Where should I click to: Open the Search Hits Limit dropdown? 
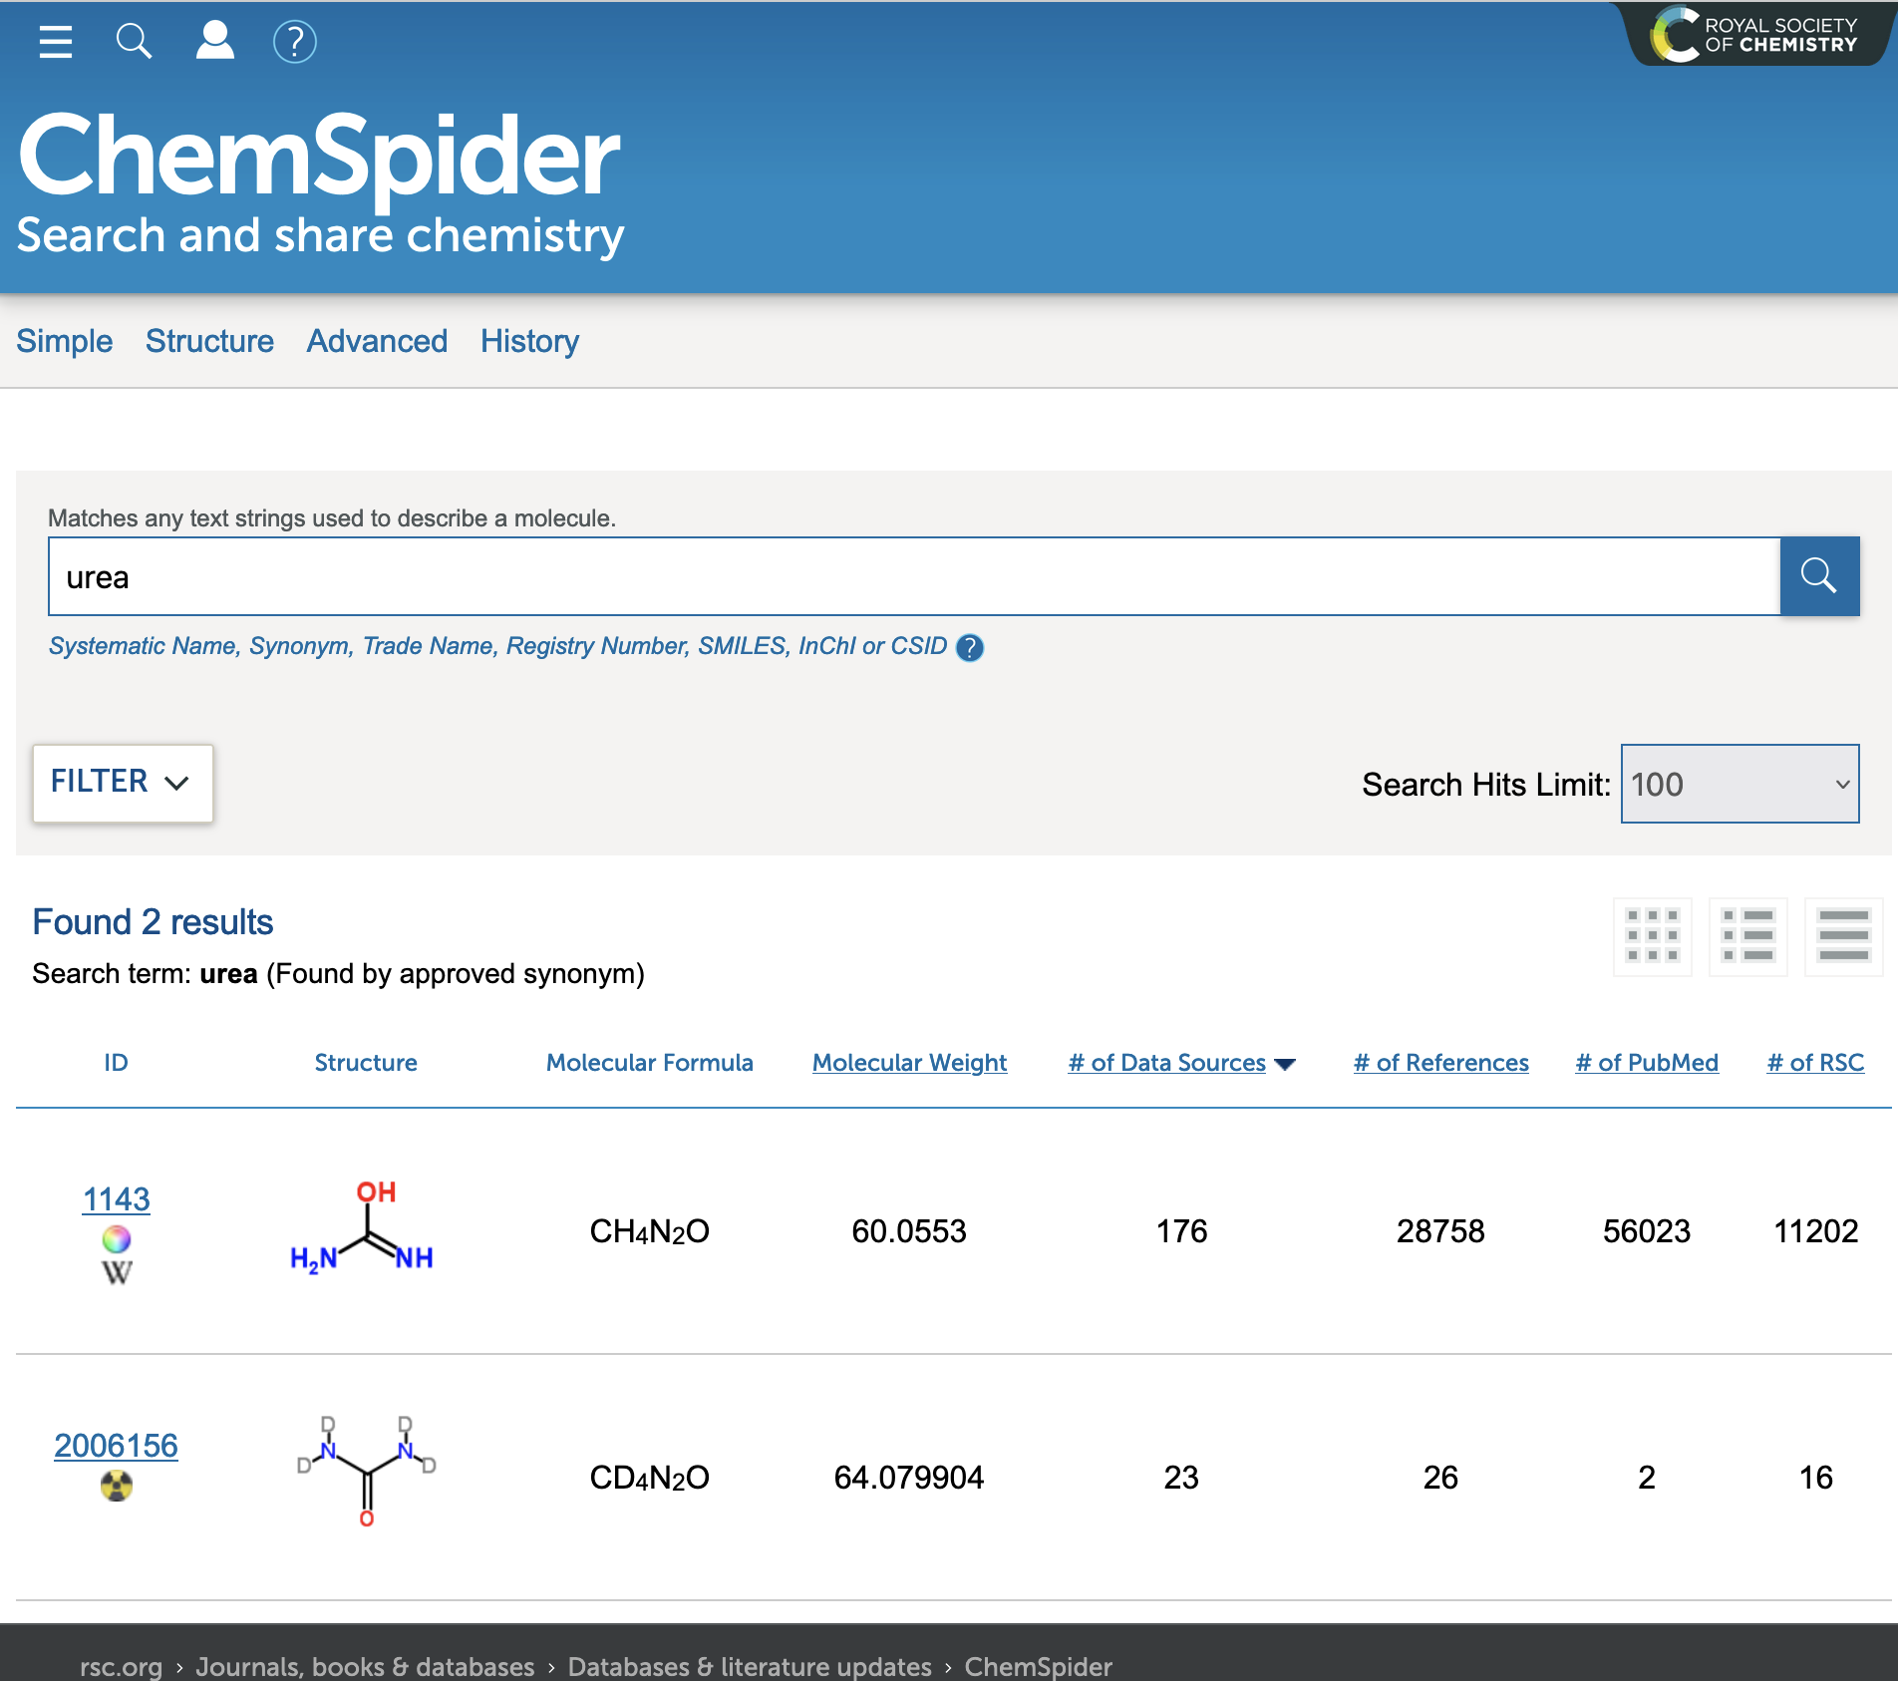1740,784
